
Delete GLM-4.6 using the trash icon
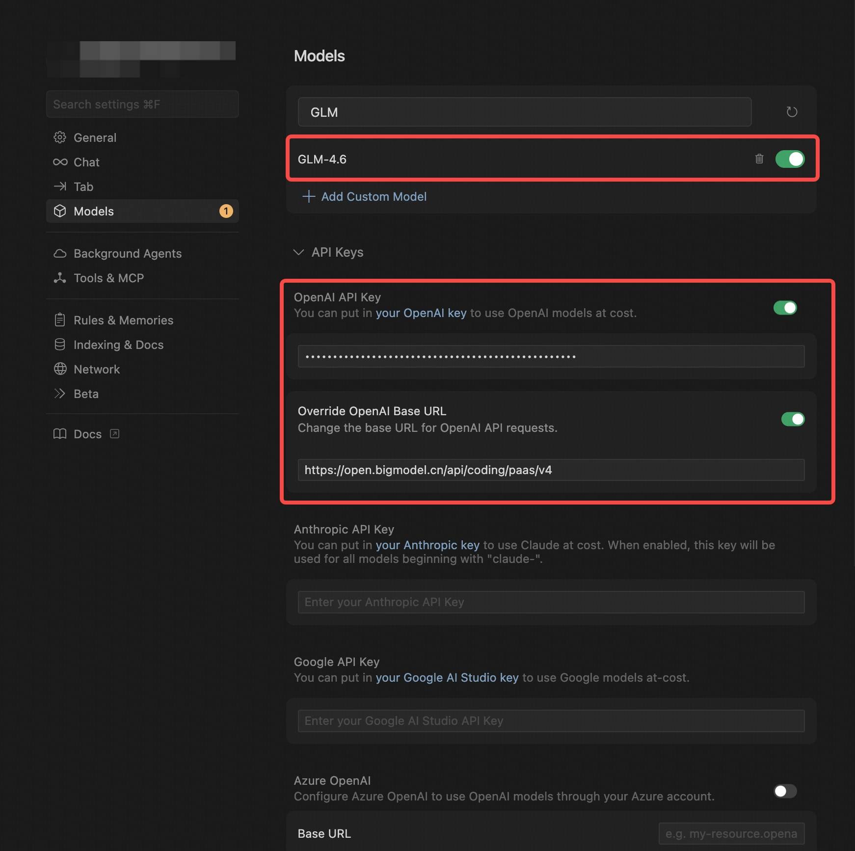[759, 159]
